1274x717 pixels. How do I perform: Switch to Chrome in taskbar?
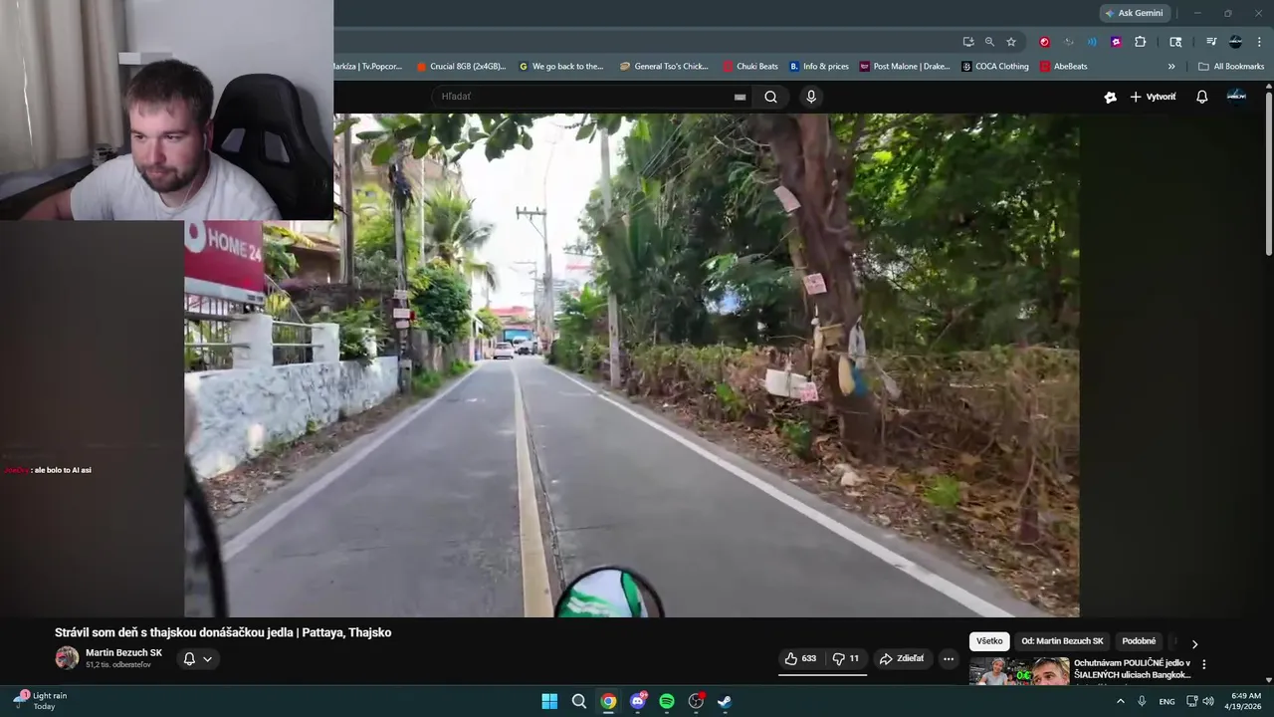pyautogui.click(x=608, y=701)
